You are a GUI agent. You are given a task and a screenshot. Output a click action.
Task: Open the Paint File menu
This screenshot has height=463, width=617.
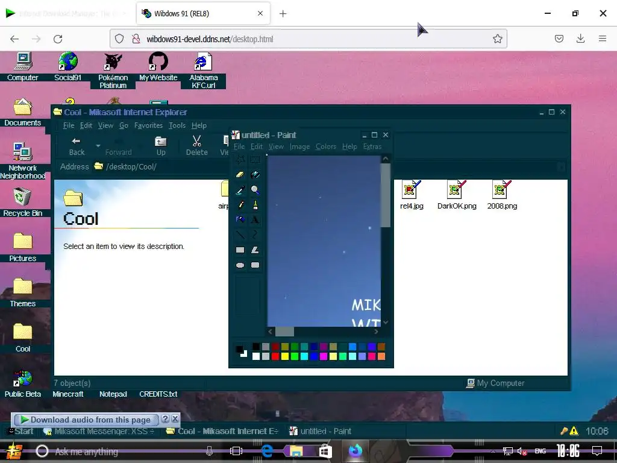(239, 146)
